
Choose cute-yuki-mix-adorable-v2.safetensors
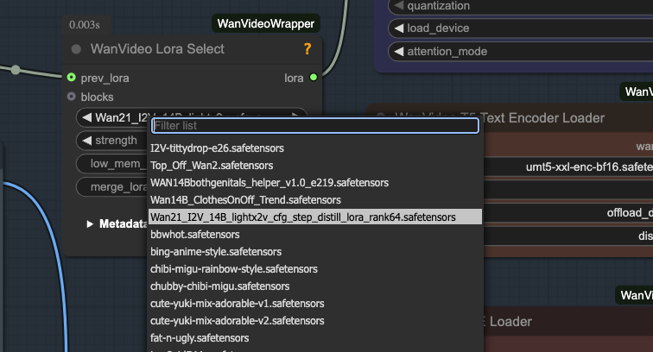coord(315,321)
